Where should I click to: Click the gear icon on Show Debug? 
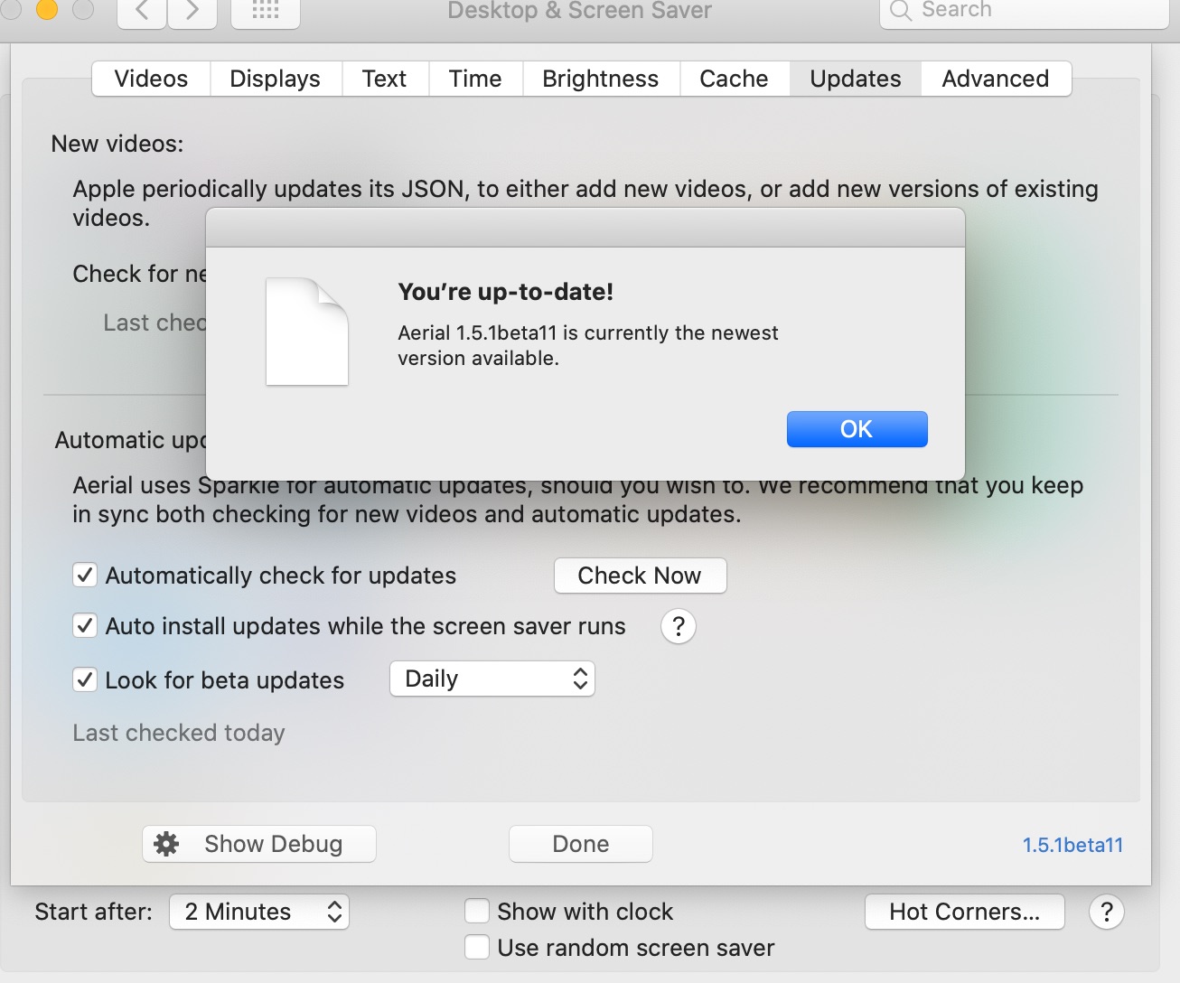click(x=166, y=844)
